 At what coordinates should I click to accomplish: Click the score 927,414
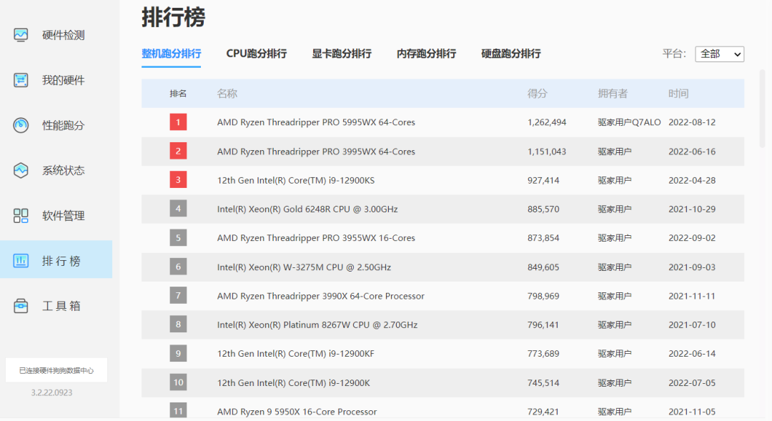[543, 180]
